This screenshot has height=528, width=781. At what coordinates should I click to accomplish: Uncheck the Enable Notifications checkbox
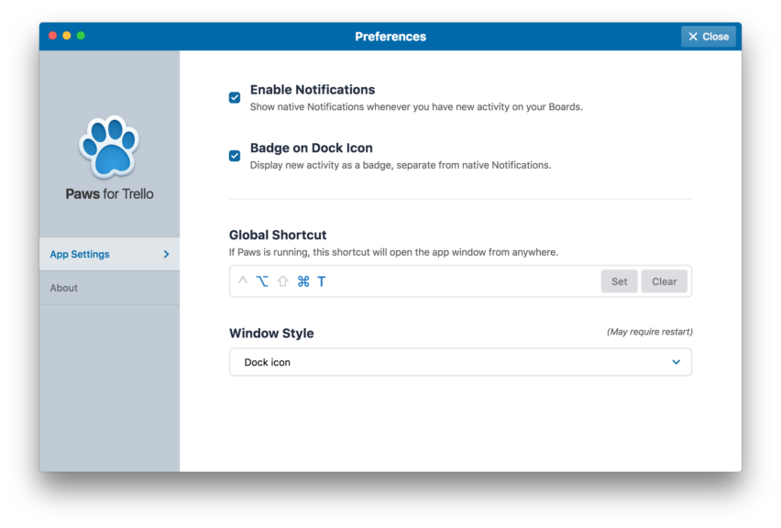(x=235, y=98)
